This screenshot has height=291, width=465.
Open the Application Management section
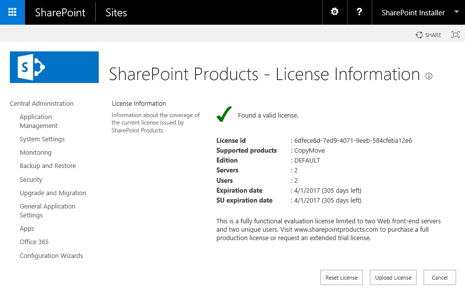click(39, 121)
